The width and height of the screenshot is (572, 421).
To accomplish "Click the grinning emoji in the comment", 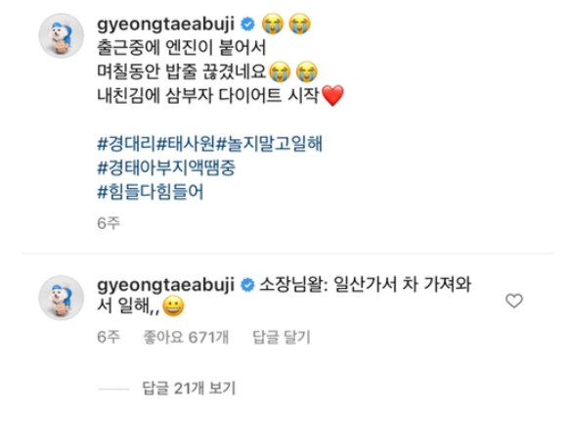I will 173,306.
